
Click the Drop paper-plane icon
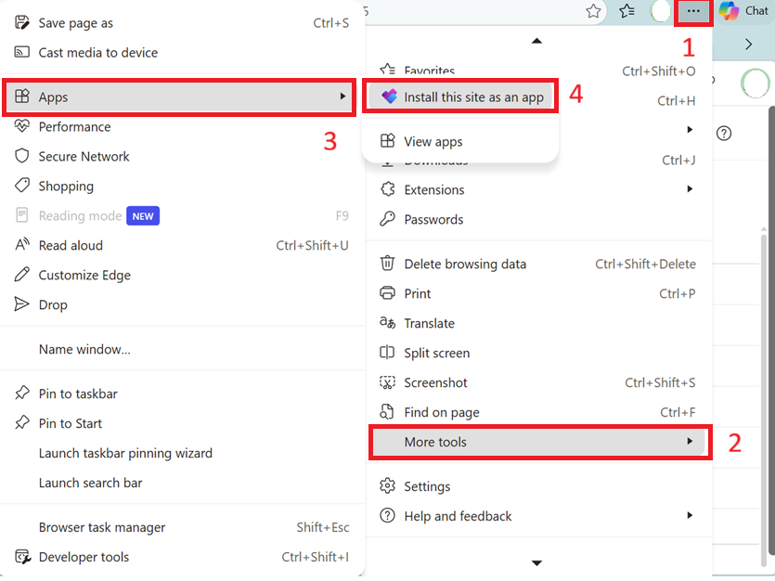(21, 303)
